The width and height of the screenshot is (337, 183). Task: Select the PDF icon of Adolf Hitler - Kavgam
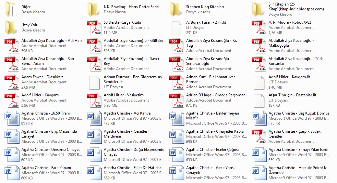pyautogui.click(x=12, y=100)
